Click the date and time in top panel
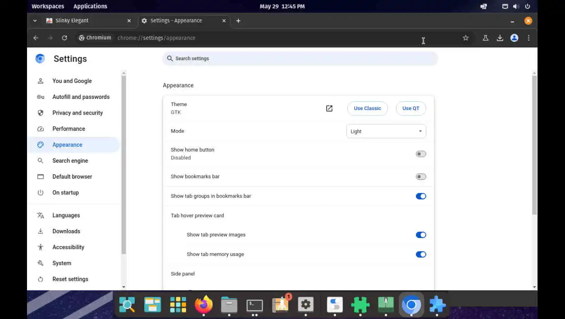565x319 pixels. [x=282, y=6]
